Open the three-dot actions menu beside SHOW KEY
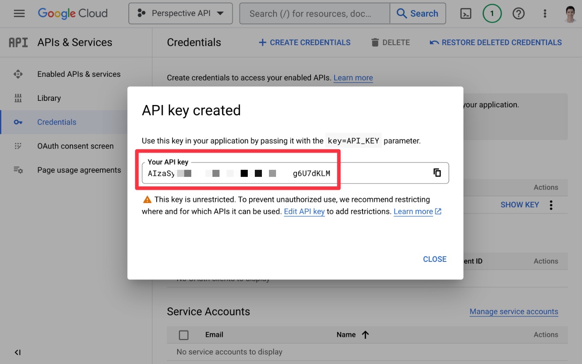582x364 pixels. [x=551, y=205]
